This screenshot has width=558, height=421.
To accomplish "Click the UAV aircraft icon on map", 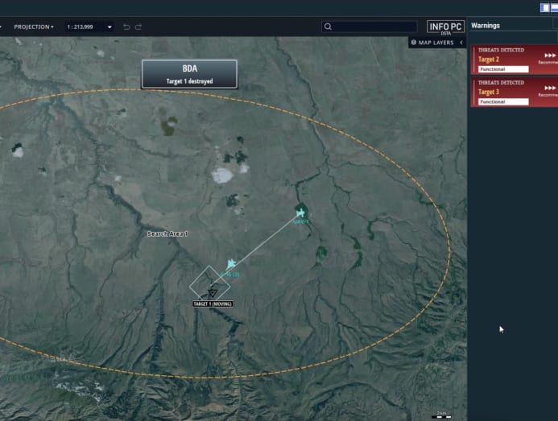I will 300,213.
